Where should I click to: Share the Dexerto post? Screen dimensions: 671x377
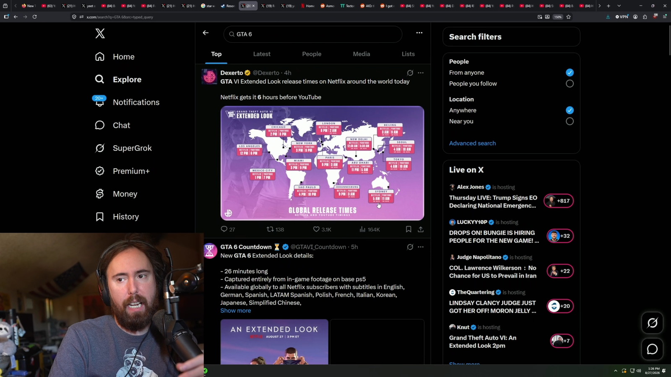(x=421, y=229)
